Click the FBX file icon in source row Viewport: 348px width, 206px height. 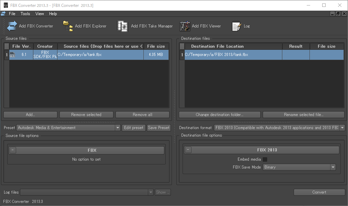pos(13,55)
